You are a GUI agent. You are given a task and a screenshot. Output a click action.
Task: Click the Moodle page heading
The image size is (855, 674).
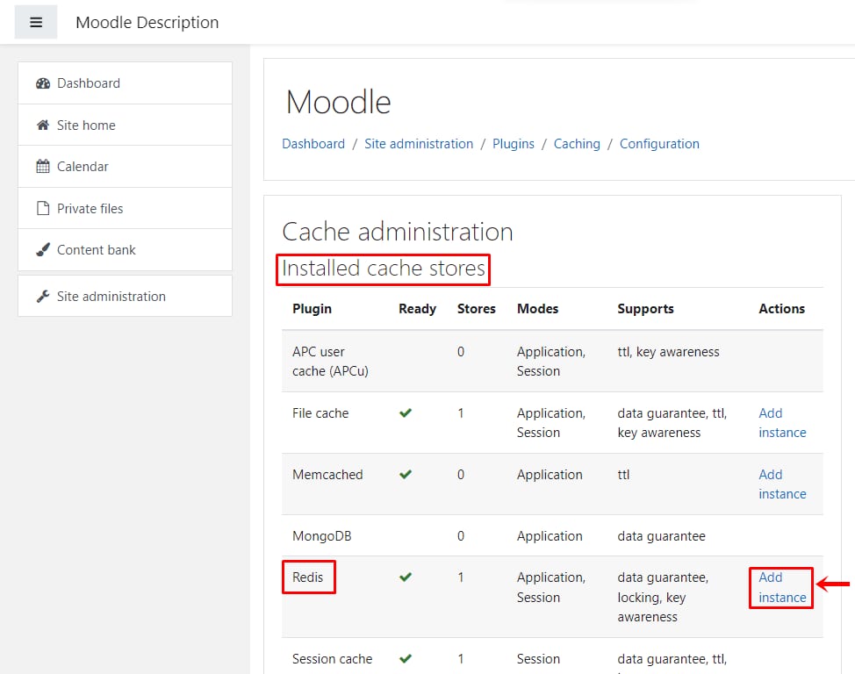click(338, 102)
